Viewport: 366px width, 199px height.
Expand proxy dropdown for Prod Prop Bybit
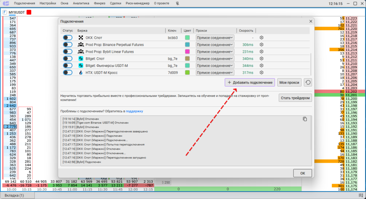tap(215, 52)
